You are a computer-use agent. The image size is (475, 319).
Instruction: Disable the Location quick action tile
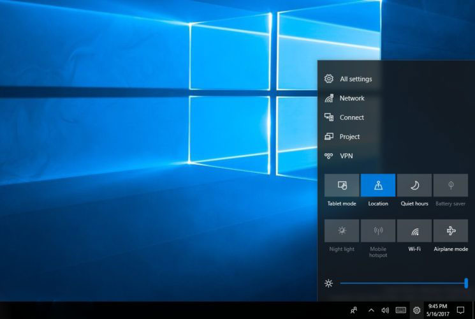378,185
